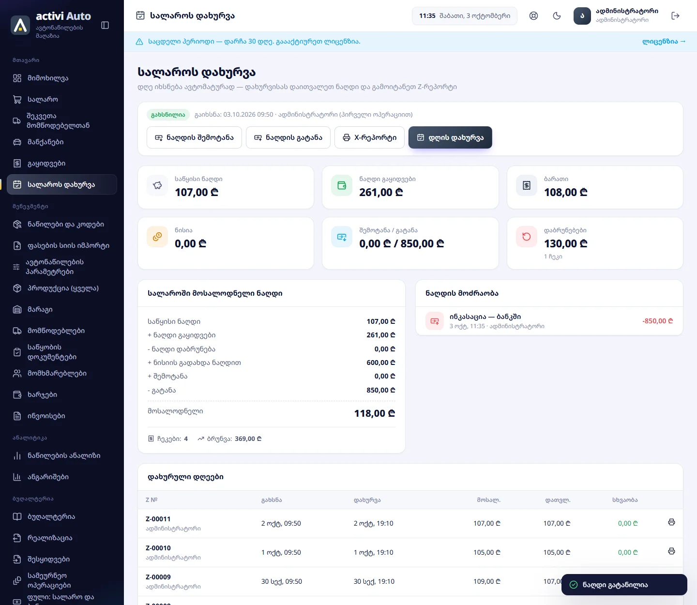Open მარაგი in the sidebar
Viewport: 697px width, 605px height.
coord(62,309)
